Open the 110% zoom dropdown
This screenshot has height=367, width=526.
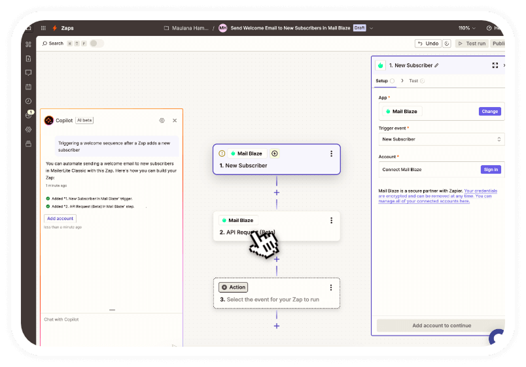click(466, 28)
